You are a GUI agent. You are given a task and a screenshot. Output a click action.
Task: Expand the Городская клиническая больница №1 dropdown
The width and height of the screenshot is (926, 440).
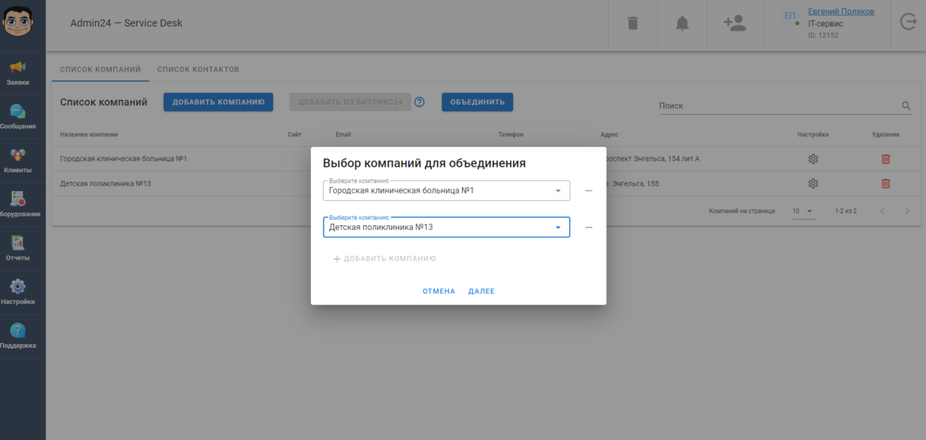tap(557, 191)
